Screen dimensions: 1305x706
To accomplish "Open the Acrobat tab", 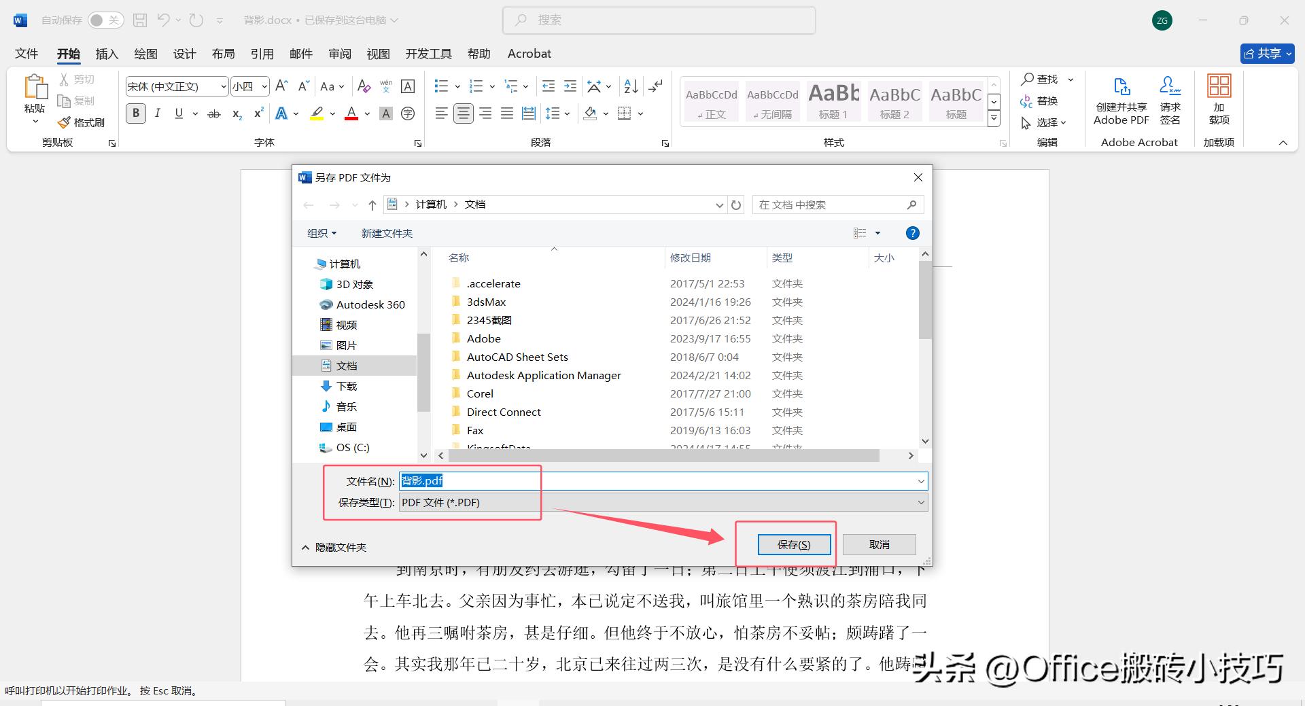I will pos(529,54).
